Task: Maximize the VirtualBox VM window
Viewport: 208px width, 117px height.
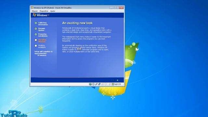Action: tap(116, 8)
